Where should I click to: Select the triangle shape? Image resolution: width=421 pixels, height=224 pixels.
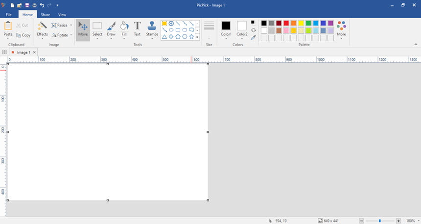(164, 37)
